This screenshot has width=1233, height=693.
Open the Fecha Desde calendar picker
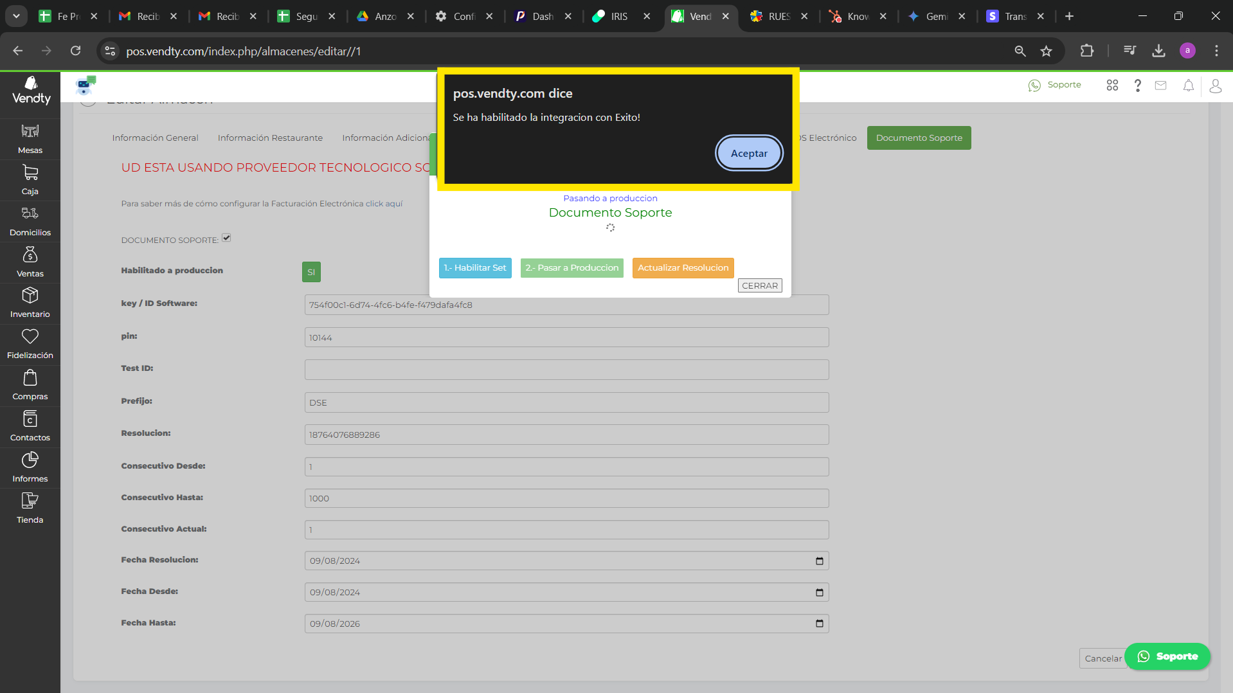click(x=819, y=593)
